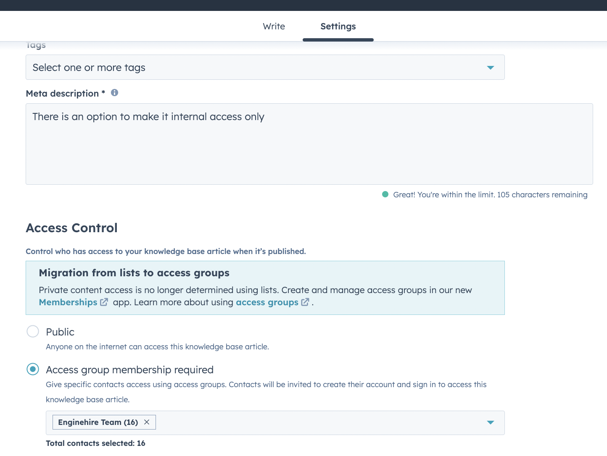The image size is (607, 456).
Task: Click the characters remaining status message
Action: pos(490,194)
